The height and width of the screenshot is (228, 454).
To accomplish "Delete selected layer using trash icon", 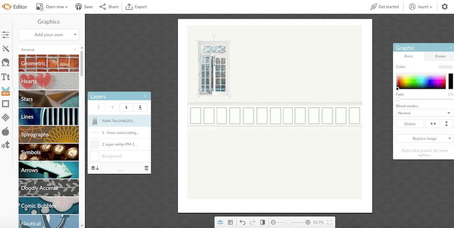I will (x=146, y=168).
